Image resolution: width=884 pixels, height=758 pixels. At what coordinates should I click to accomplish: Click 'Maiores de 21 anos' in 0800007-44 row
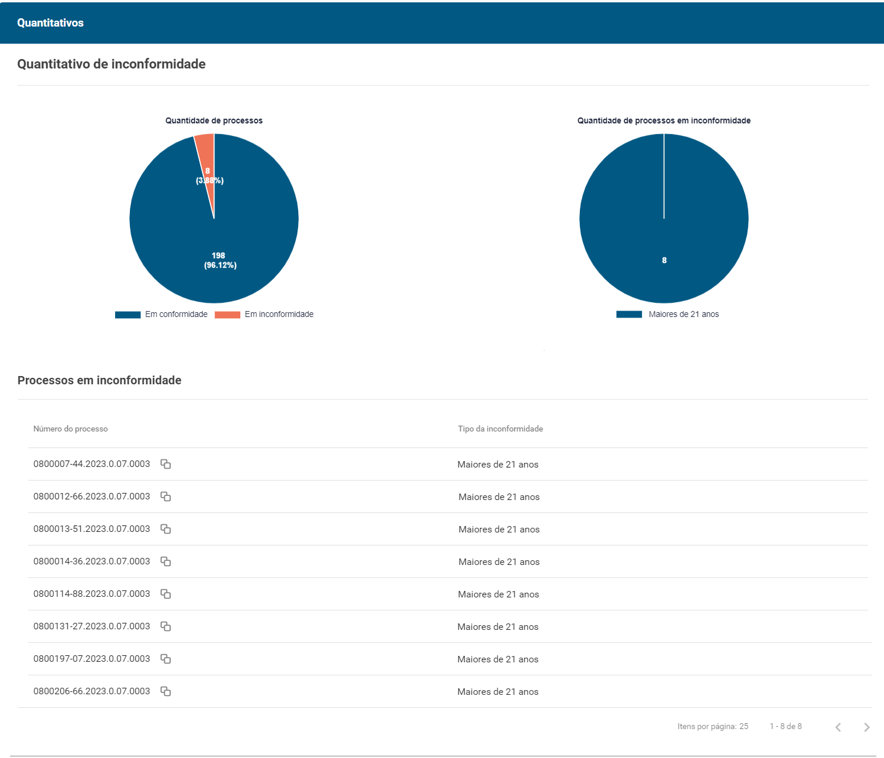point(498,465)
